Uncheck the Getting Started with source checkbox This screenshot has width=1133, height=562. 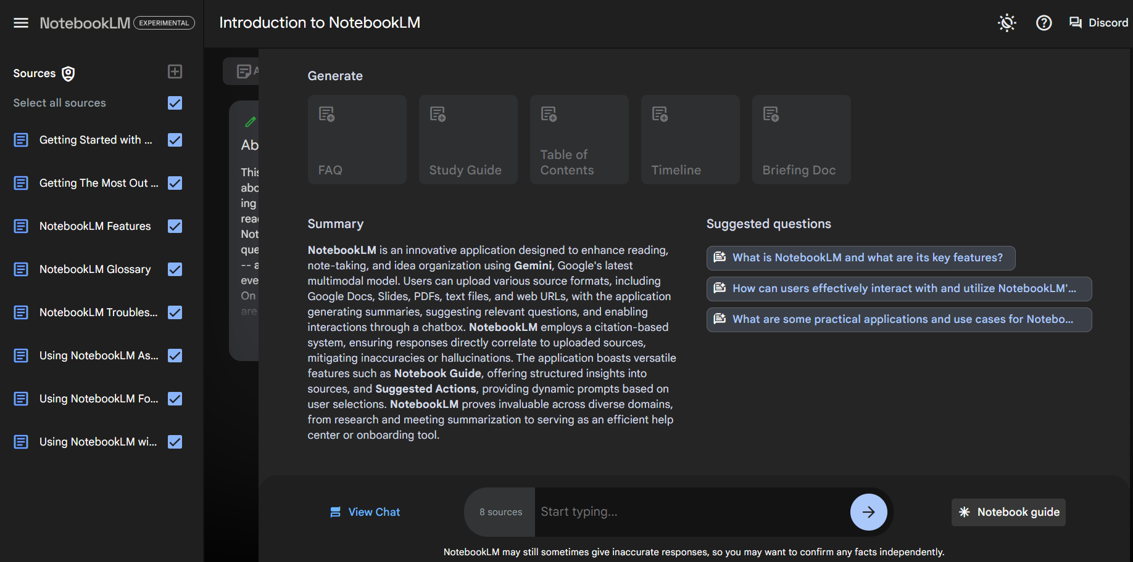click(x=175, y=140)
